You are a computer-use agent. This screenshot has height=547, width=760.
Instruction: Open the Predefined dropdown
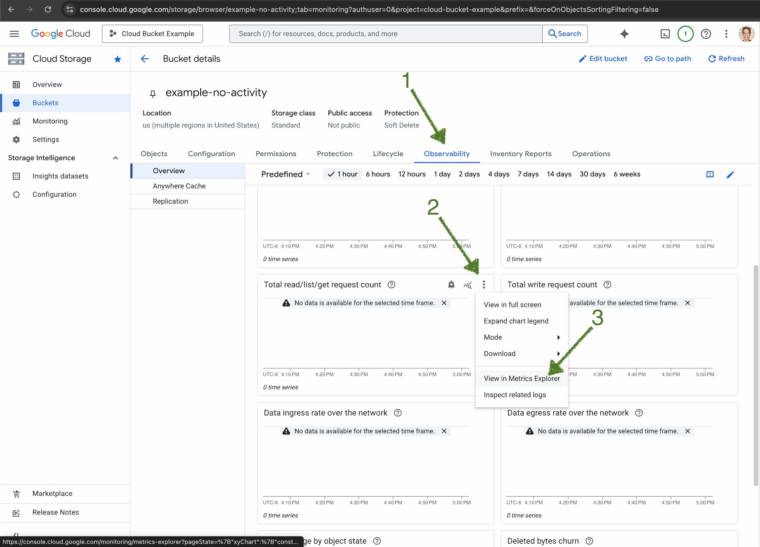pyautogui.click(x=286, y=174)
